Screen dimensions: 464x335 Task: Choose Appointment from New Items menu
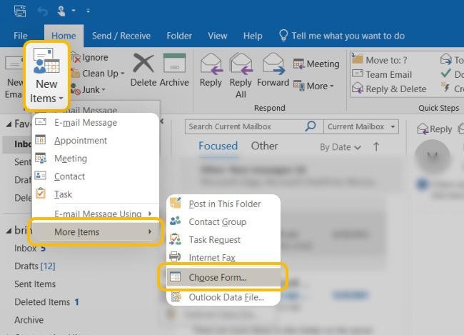80,141
